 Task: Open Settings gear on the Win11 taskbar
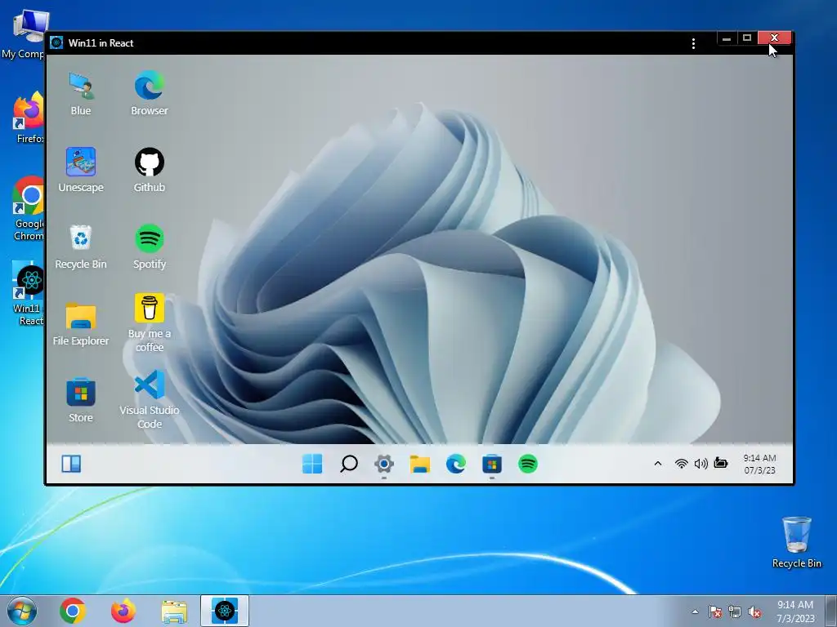click(384, 464)
